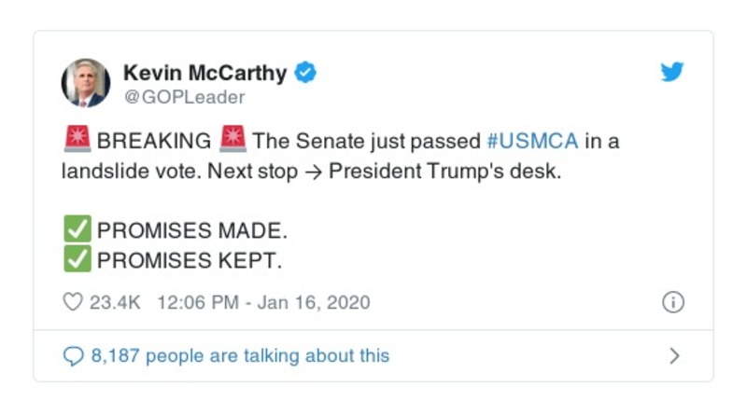
Task: Click the speech bubble reply icon
Action: point(72,355)
